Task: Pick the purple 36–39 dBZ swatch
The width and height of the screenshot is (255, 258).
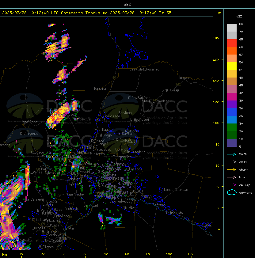Action: coord(232,104)
